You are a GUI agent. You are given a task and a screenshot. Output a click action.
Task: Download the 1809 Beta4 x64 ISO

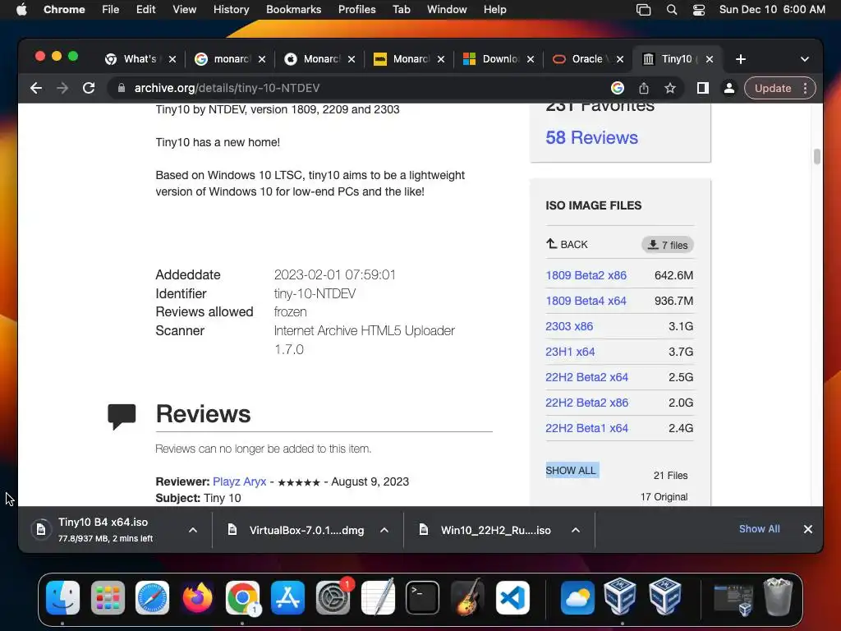click(x=586, y=301)
